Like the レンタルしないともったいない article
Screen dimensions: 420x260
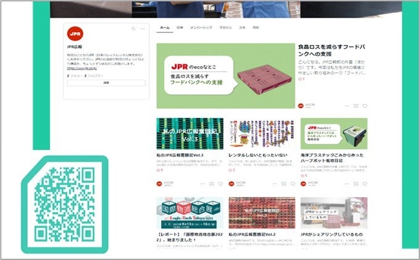click(x=293, y=183)
